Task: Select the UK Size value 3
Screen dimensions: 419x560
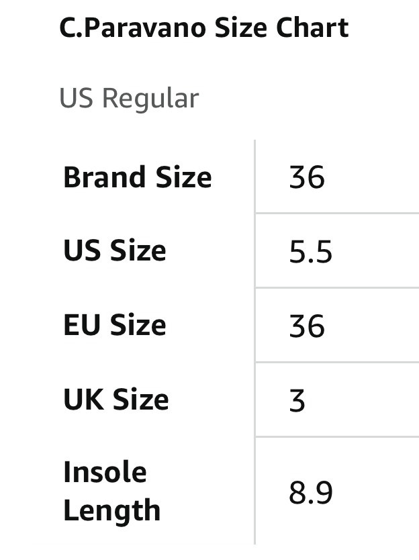Action: 297,401
